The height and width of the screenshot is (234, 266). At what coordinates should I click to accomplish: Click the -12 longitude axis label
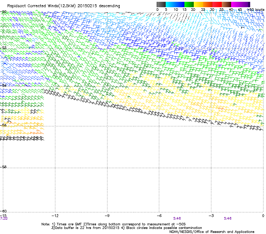[55, 216]
